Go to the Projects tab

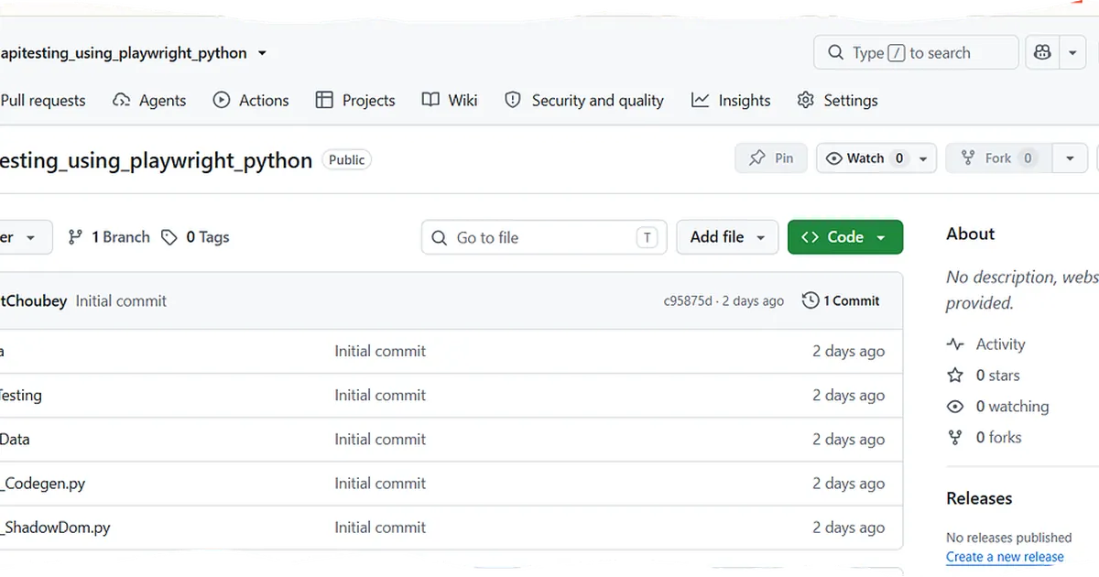(x=355, y=101)
